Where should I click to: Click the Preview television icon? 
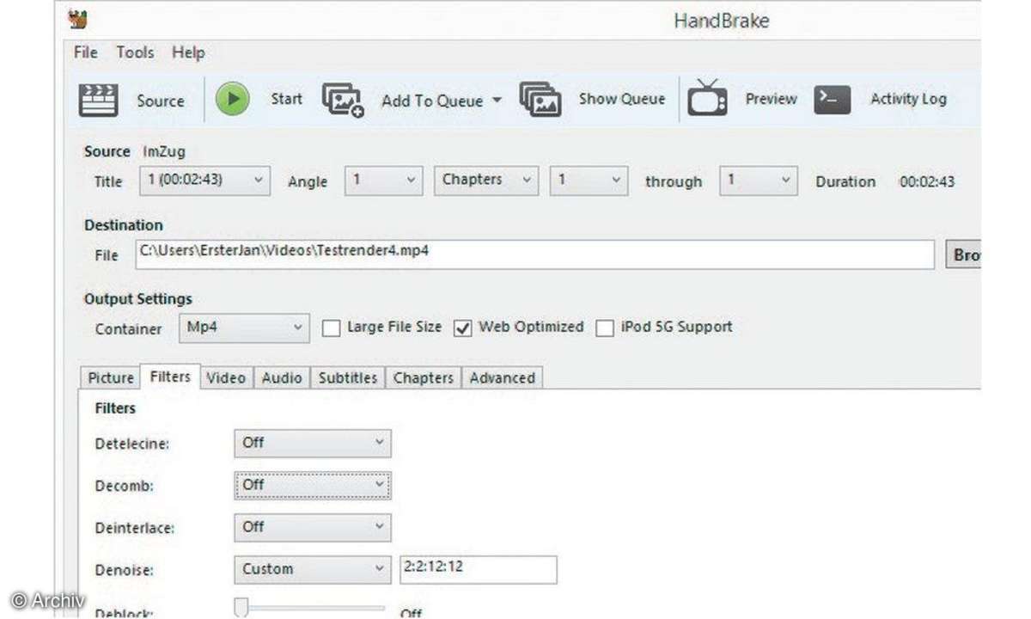point(707,98)
